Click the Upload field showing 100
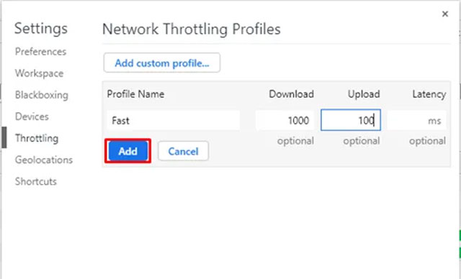The image size is (461, 279). coord(351,120)
